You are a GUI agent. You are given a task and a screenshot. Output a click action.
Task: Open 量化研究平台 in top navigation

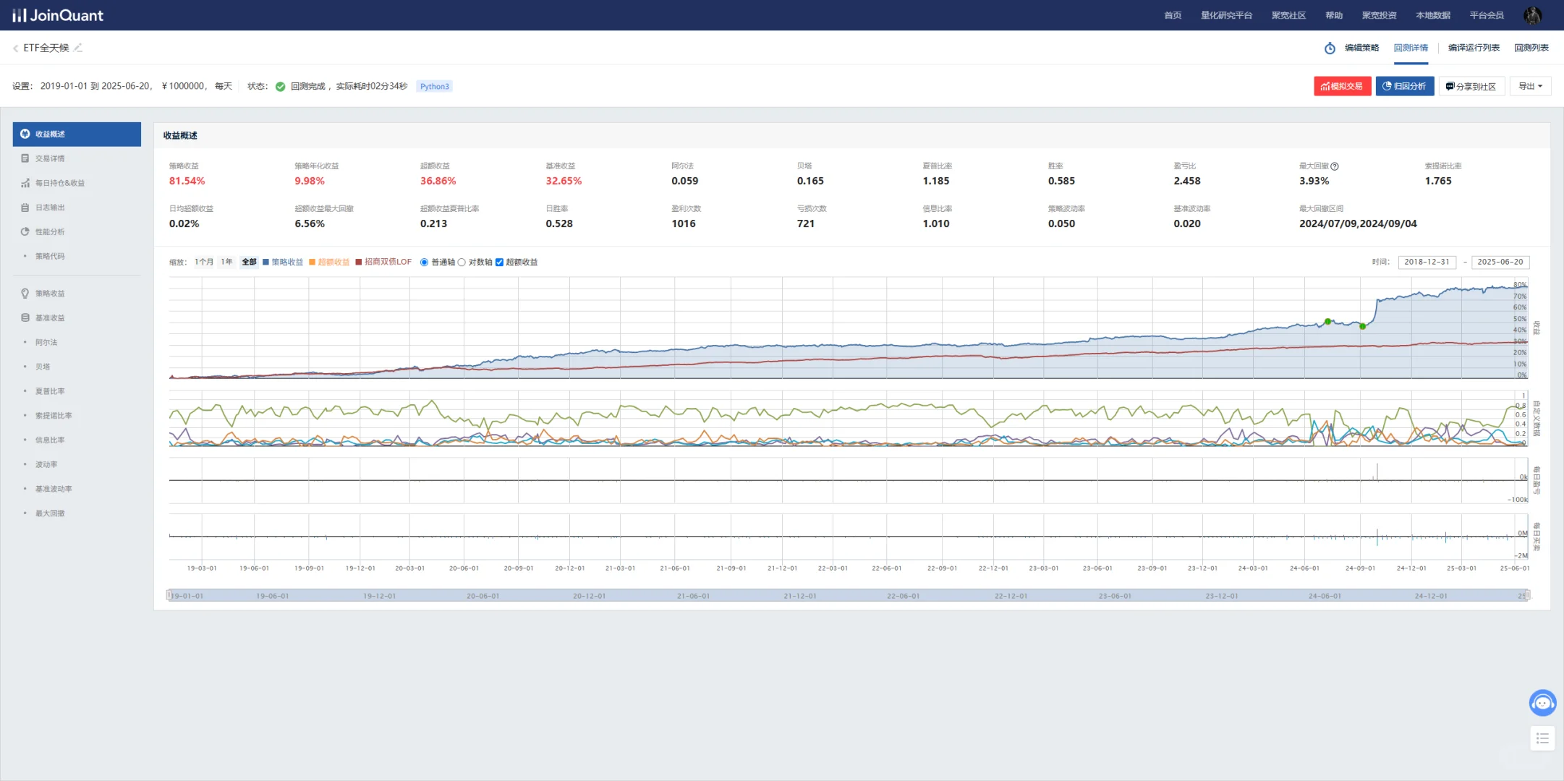(x=1226, y=15)
